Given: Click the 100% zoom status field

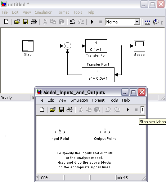Looking at the screenshot, I should 51,178.
